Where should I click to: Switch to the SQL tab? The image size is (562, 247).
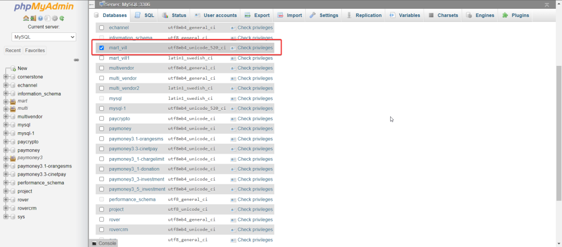point(144,15)
